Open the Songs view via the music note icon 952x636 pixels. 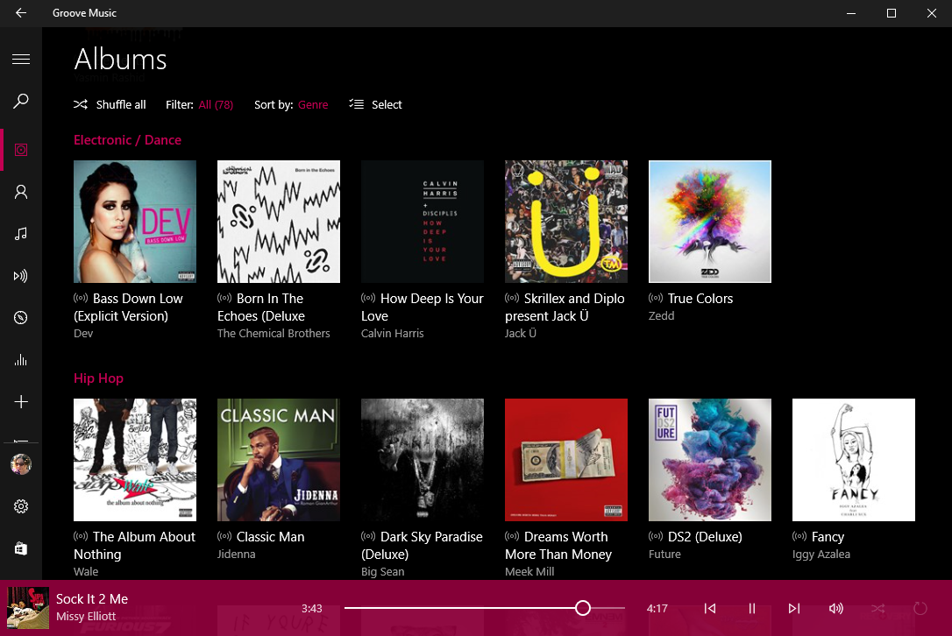pos(21,234)
